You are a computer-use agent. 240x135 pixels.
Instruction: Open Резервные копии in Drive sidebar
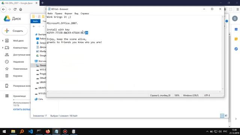21,86
